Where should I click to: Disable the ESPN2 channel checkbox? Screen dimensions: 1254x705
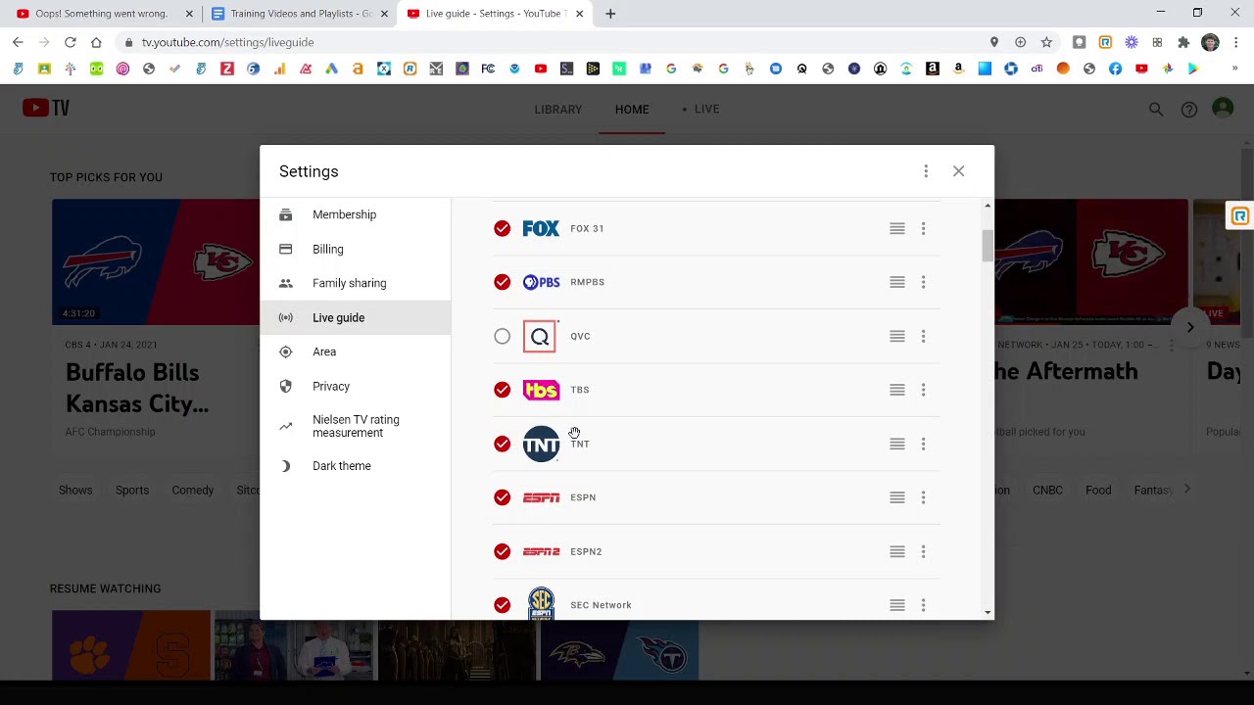coord(502,551)
